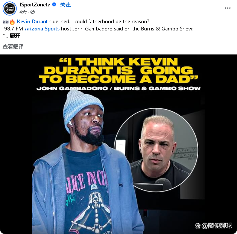Click the blue verified badge icon
Screen dimensions: 237x234
click(54, 5)
